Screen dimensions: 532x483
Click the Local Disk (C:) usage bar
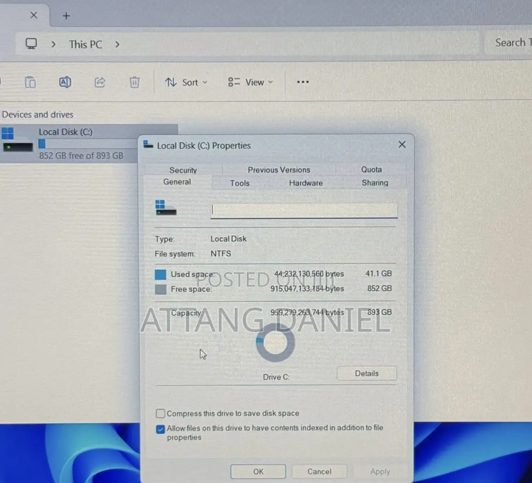[x=88, y=144]
